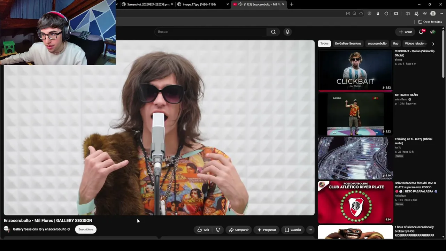Select the Todos filter chip
Screen dimensions: 446x251
tap(324, 44)
